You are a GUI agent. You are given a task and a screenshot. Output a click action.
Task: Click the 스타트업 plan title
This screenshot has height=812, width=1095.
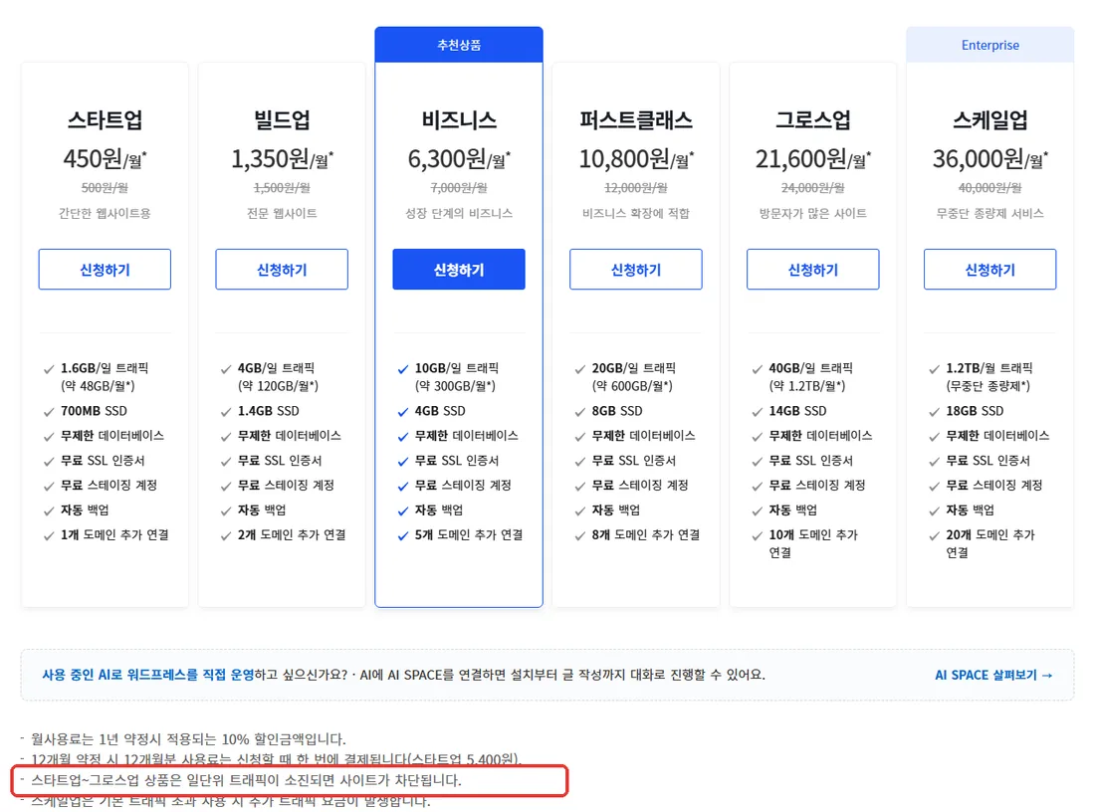105,120
